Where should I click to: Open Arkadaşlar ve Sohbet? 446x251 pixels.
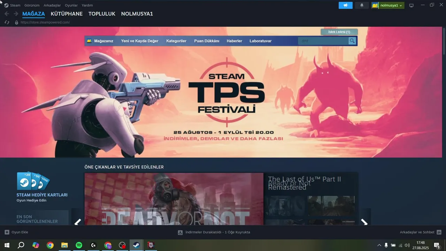[x=417, y=232]
